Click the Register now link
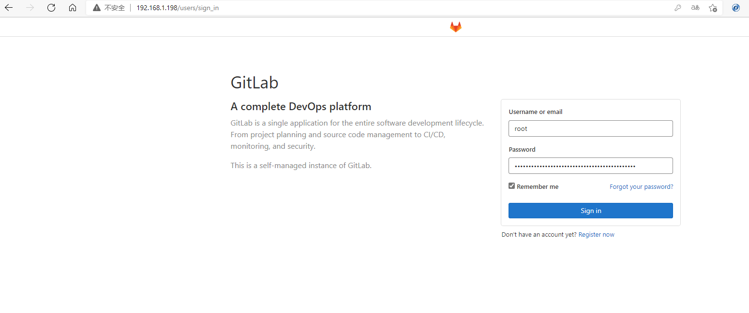This screenshot has width=749, height=313. pyautogui.click(x=596, y=234)
